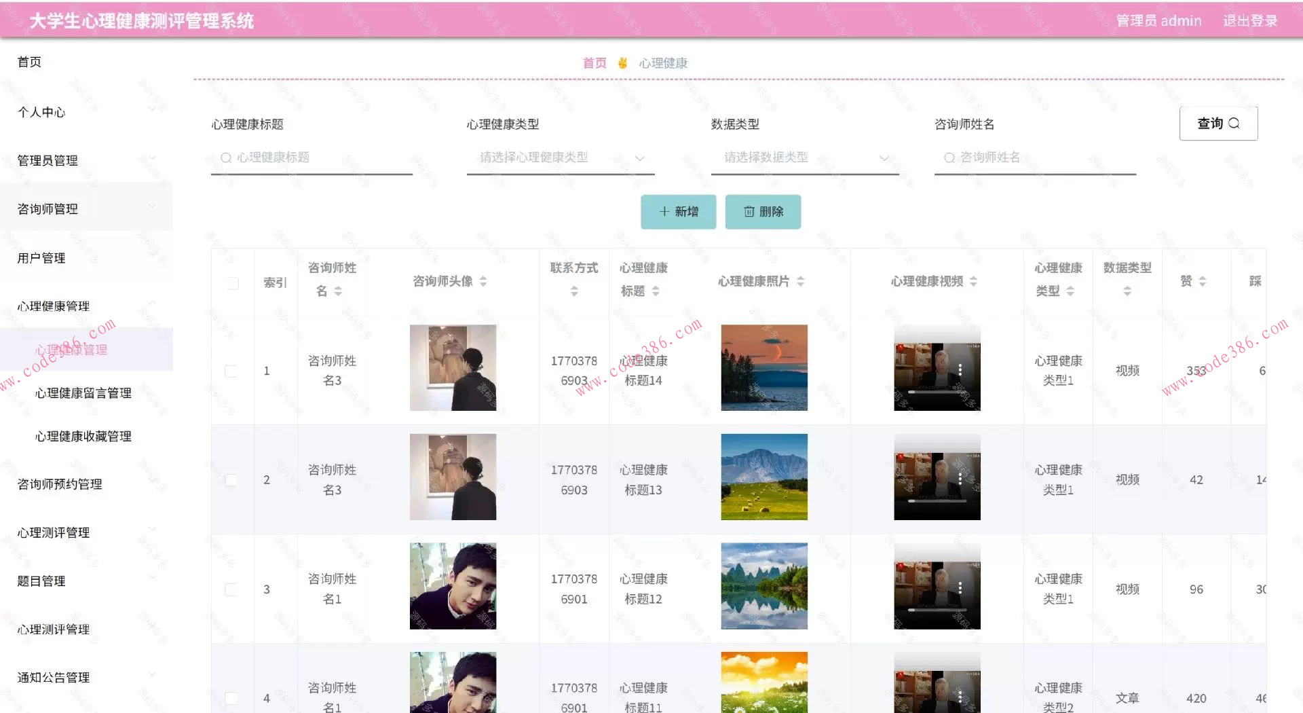Check the checkbox on row 2
Image resolution: width=1303 pixels, height=713 pixels.
[233, 479]
